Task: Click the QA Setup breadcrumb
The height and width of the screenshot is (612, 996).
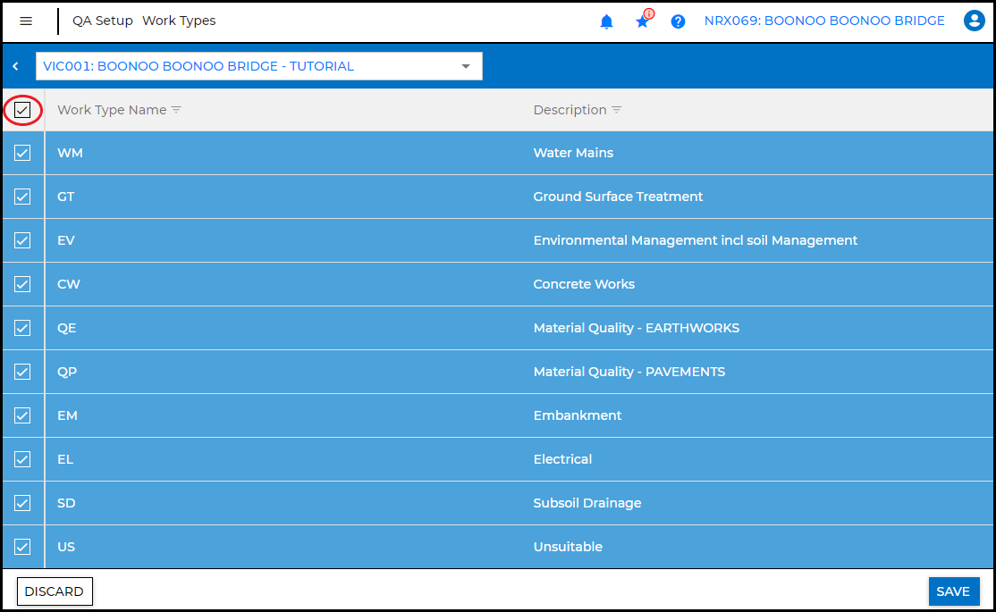Action: pos(102,21)
